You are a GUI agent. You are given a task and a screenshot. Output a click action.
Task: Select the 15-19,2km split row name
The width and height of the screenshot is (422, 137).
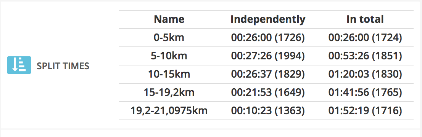coord(169,92)
